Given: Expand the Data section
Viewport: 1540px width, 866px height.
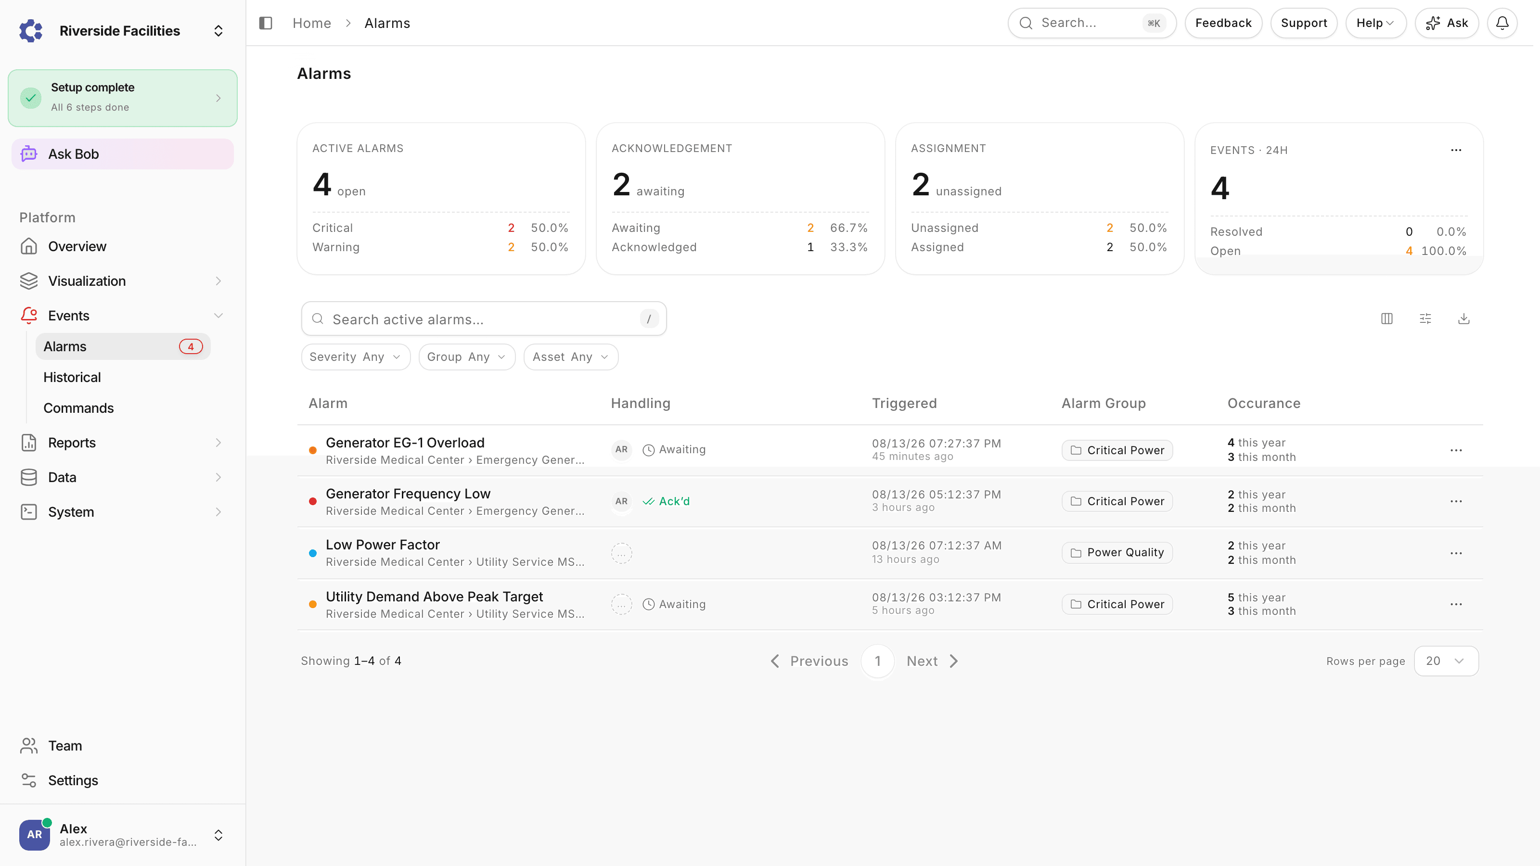Looking at the screenshot, I should [123, 477].
